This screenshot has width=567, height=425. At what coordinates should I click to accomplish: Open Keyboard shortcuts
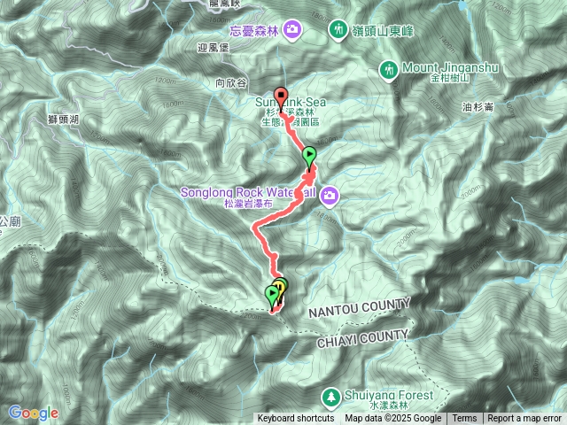click(x=295, y=419)
